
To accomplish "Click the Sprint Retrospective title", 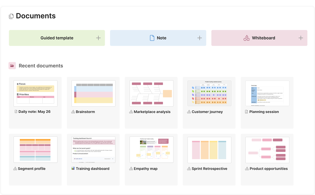I will click(209, 169).
